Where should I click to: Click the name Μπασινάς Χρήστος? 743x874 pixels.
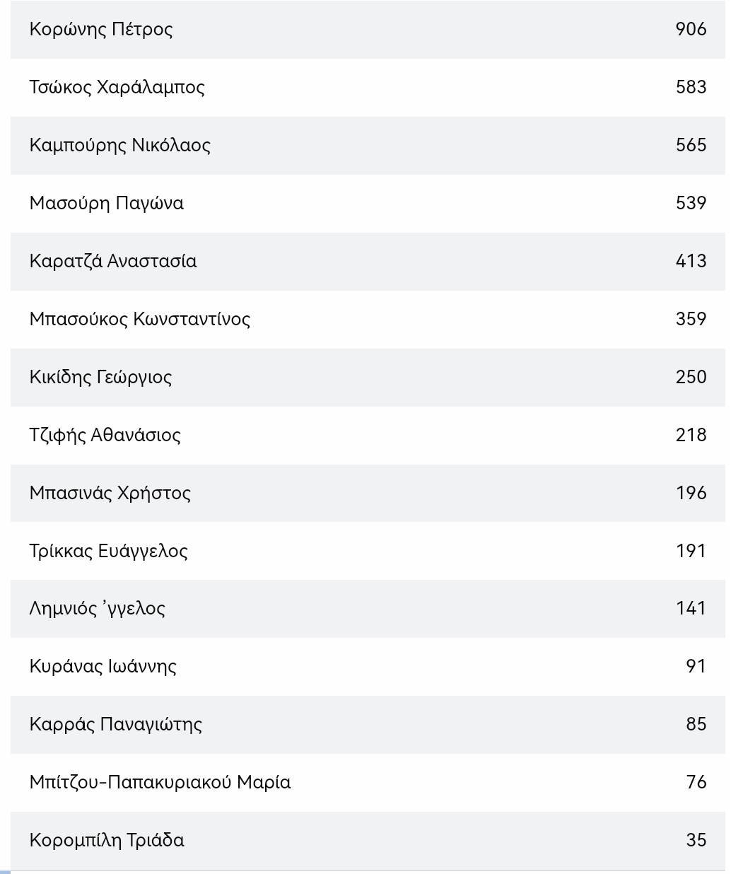click(110, 493)
